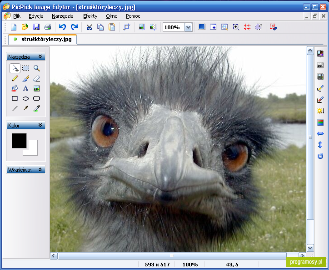Collapse the Narzędzia panel
The width and height of the screenshot is (329, 270).
pyautogui.click(x=40, y=56)
